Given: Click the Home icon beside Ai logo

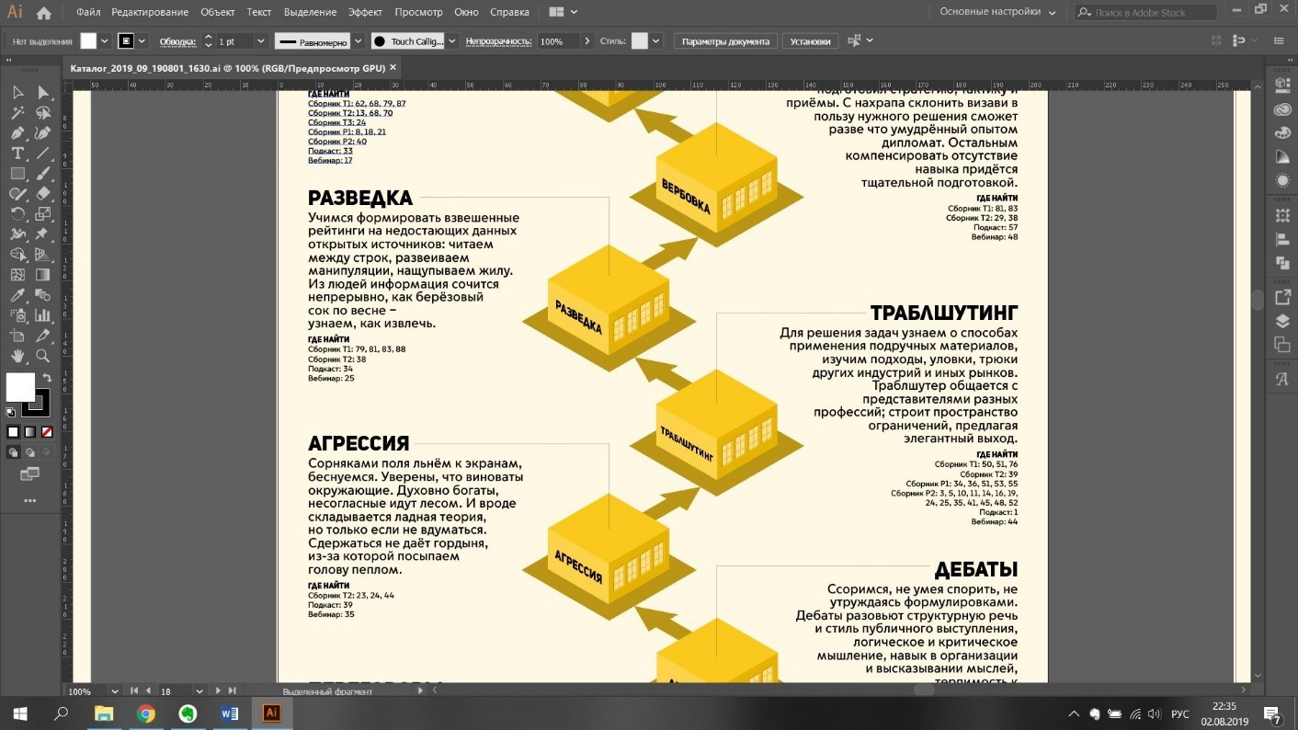Looking at the screenshot, I should pyautogui.click(x=43, y=13).
